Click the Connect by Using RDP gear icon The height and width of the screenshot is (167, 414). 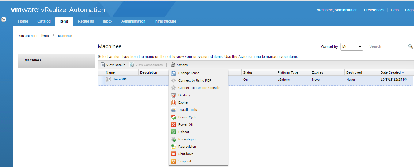(174, 80)
